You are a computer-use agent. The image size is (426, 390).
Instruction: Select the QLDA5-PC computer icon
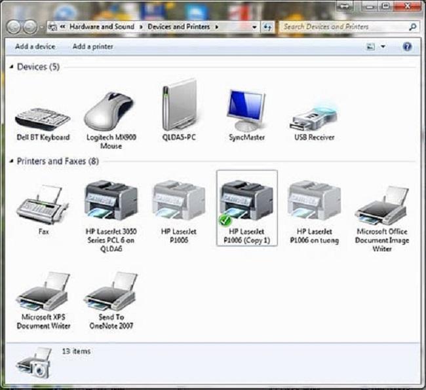coord(180,105)
